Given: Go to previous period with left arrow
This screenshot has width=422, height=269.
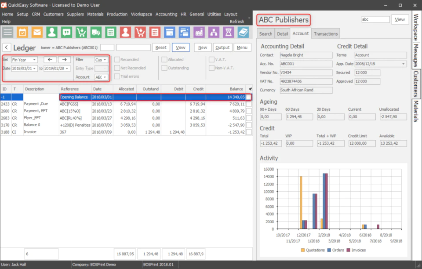Looking at the screenshot, I should (50, 60).
